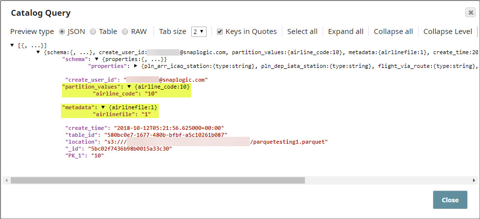
Task: Select the Table preview type radio button
Action: (93, 31)
